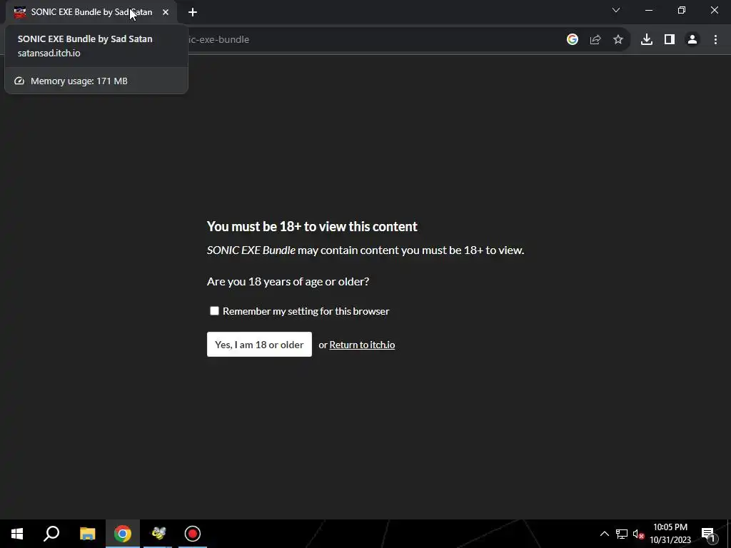Click 'Are you 18 years of age or older?'
This screenshot has width=731, height=548.
(x=288, y=281)
